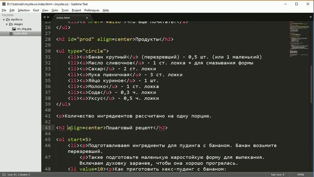
Task: Minimize the Sublime Text window
Action: (286, 4)
